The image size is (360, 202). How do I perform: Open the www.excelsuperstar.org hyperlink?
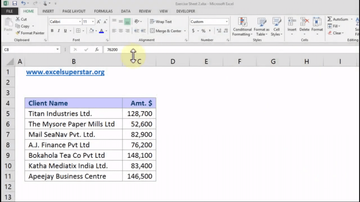[x=65, y=72]
